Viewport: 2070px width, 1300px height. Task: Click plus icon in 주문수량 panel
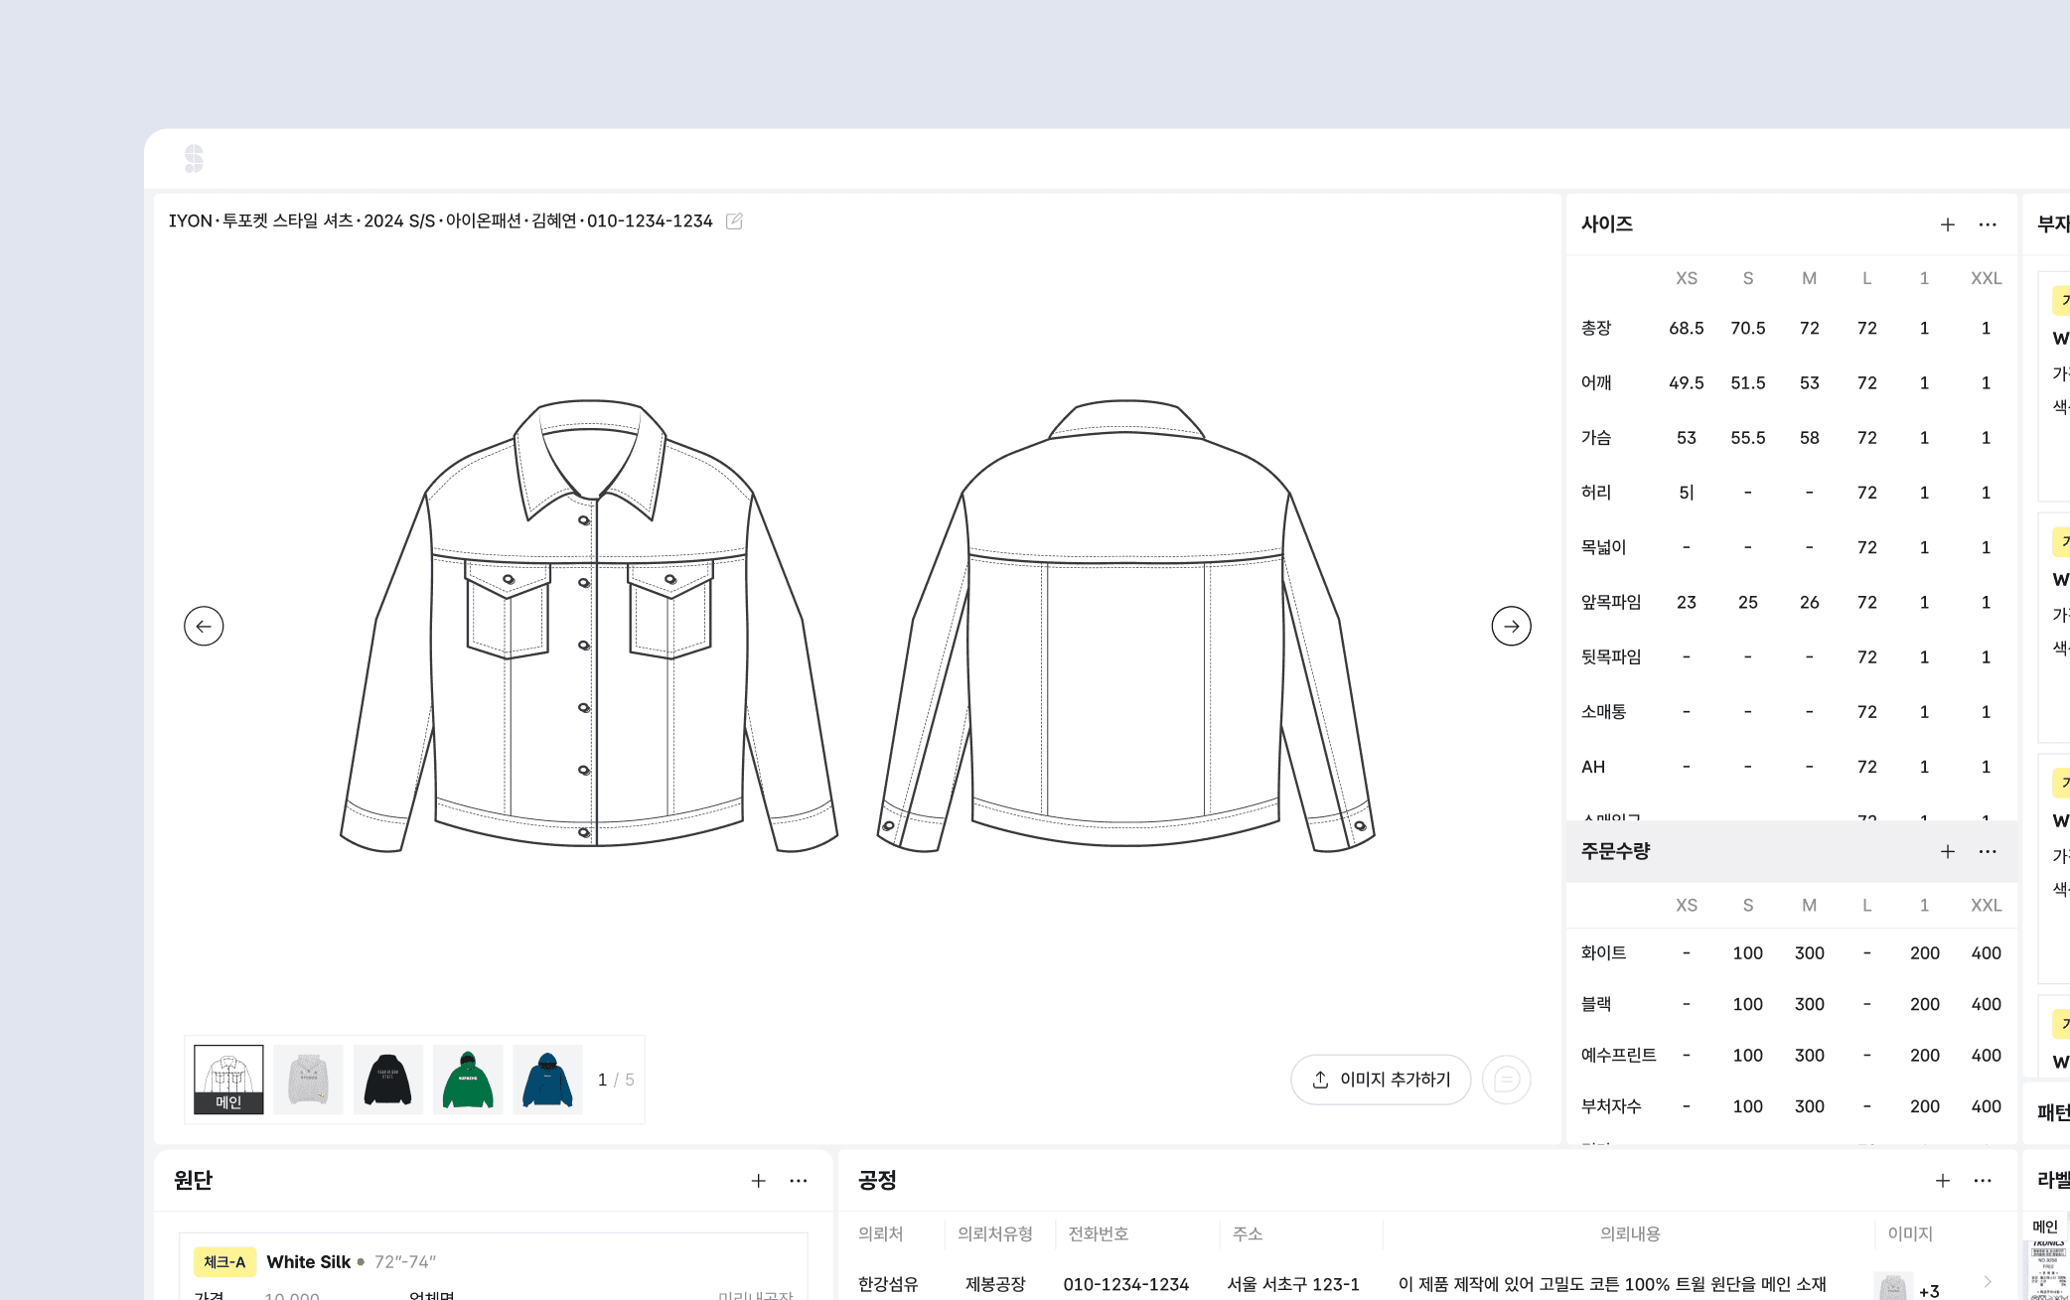pos(1947,852)
